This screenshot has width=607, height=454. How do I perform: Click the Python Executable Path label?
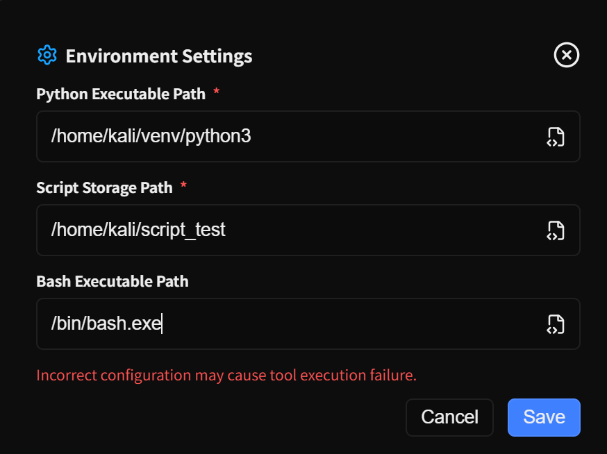[121, 94]
